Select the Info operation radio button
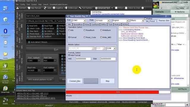The height and width of the screenshot is (107, 190). coord(69,30)
